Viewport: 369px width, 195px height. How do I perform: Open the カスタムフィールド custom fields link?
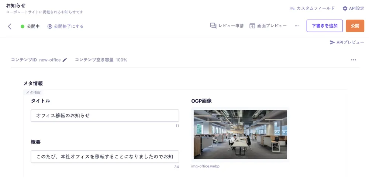click(x=312, y=8)
